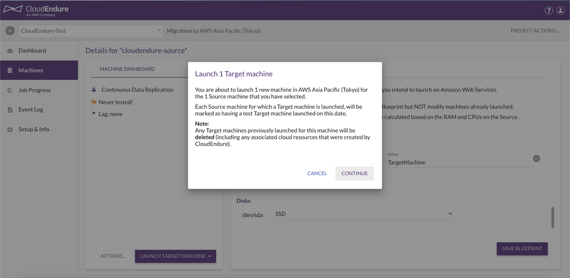Image resolution: width=570 pixels, height=278 pixels.
Task: Click the 'Launch 1 Target machine' dialog title
Action: pyautogui.click(x=234, y=74)
